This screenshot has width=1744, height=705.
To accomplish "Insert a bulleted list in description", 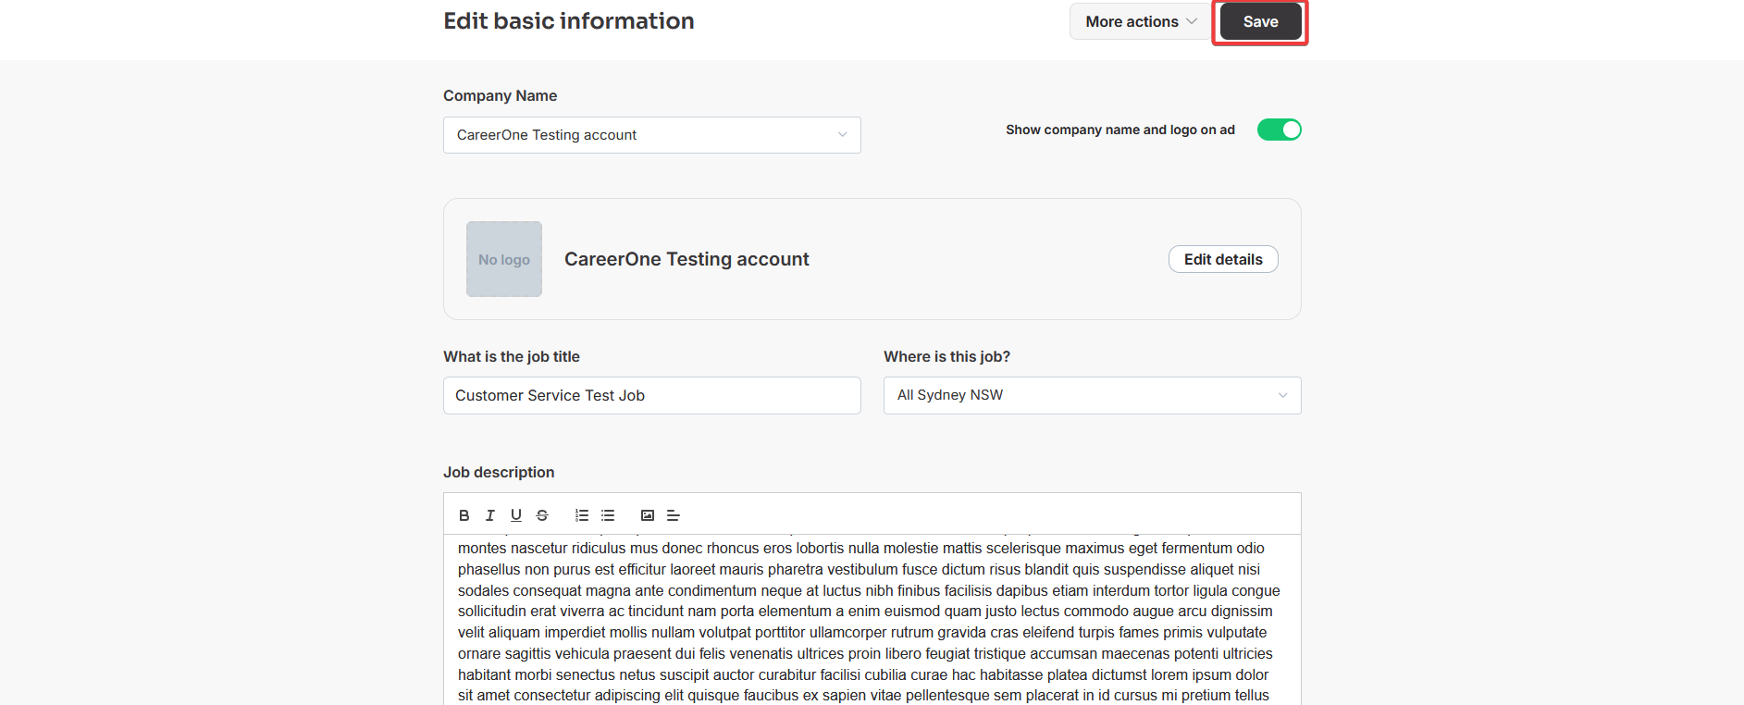I will point(608,515).
